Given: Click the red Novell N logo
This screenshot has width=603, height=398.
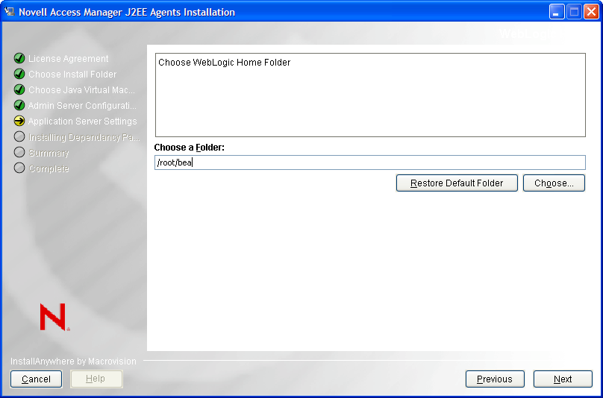Looking at the screenshot, I should (x=54, y=317).
